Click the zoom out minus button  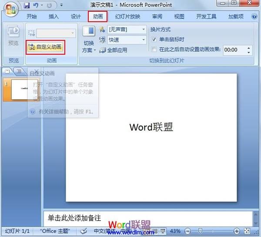pyautogui.click(x=187, y=231)
